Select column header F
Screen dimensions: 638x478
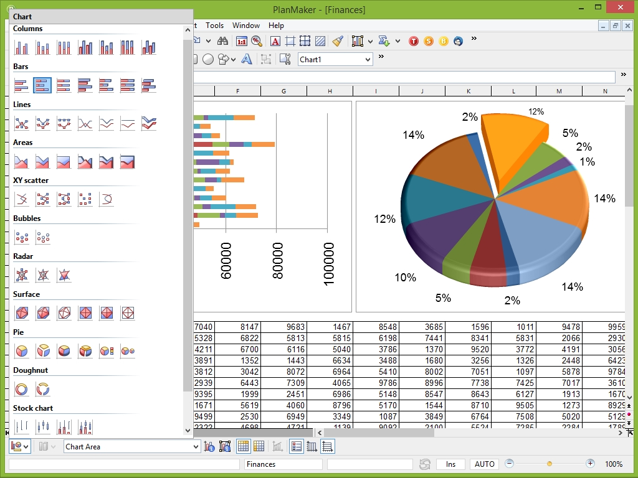click(237, 91)
